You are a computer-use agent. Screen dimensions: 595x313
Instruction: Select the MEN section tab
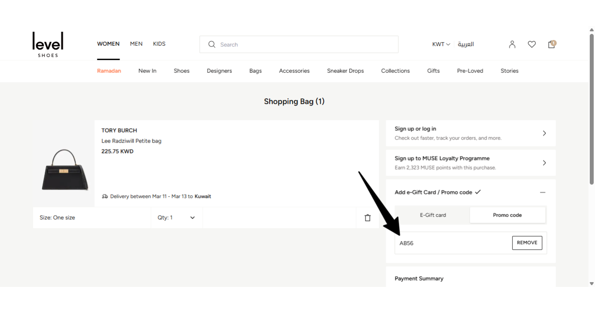pyautogui.click(x=136, y=44)
